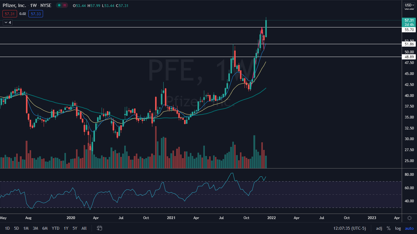
Task: Click the delayed data indicator icon
Action: pos(65,5)
